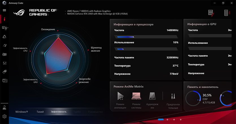Select the Тихий (Silent) mode
Viewport: 236px width, 124px height.
click(40, 112)
